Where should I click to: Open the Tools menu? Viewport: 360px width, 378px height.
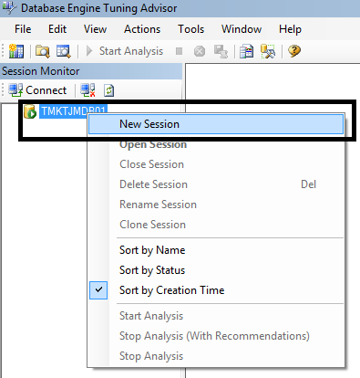[191, 29]
